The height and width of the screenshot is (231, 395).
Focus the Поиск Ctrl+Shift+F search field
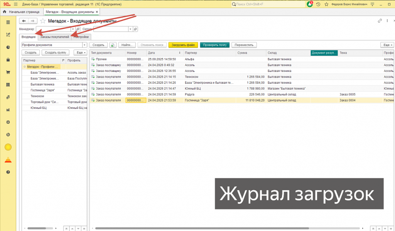(268, 4)
